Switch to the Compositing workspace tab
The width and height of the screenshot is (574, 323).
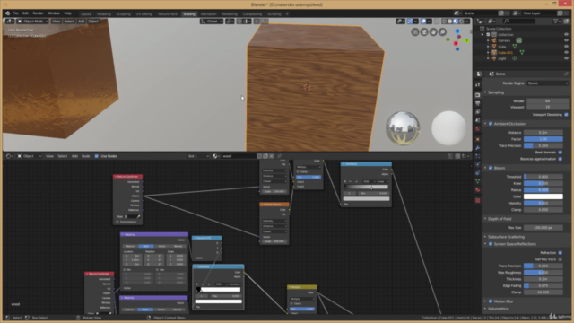tap(252, 14)
